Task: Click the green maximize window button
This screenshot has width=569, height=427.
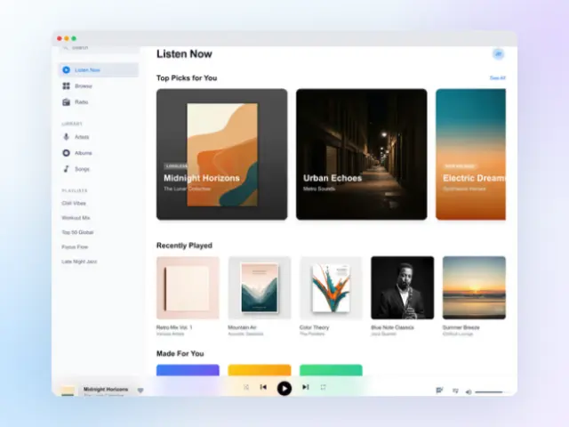Action: [74, 38]
